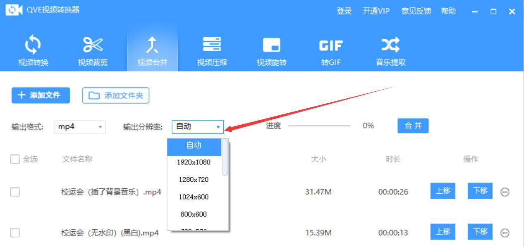
Task: Open the 转GIF tool
Action: [x=331, y=51]
